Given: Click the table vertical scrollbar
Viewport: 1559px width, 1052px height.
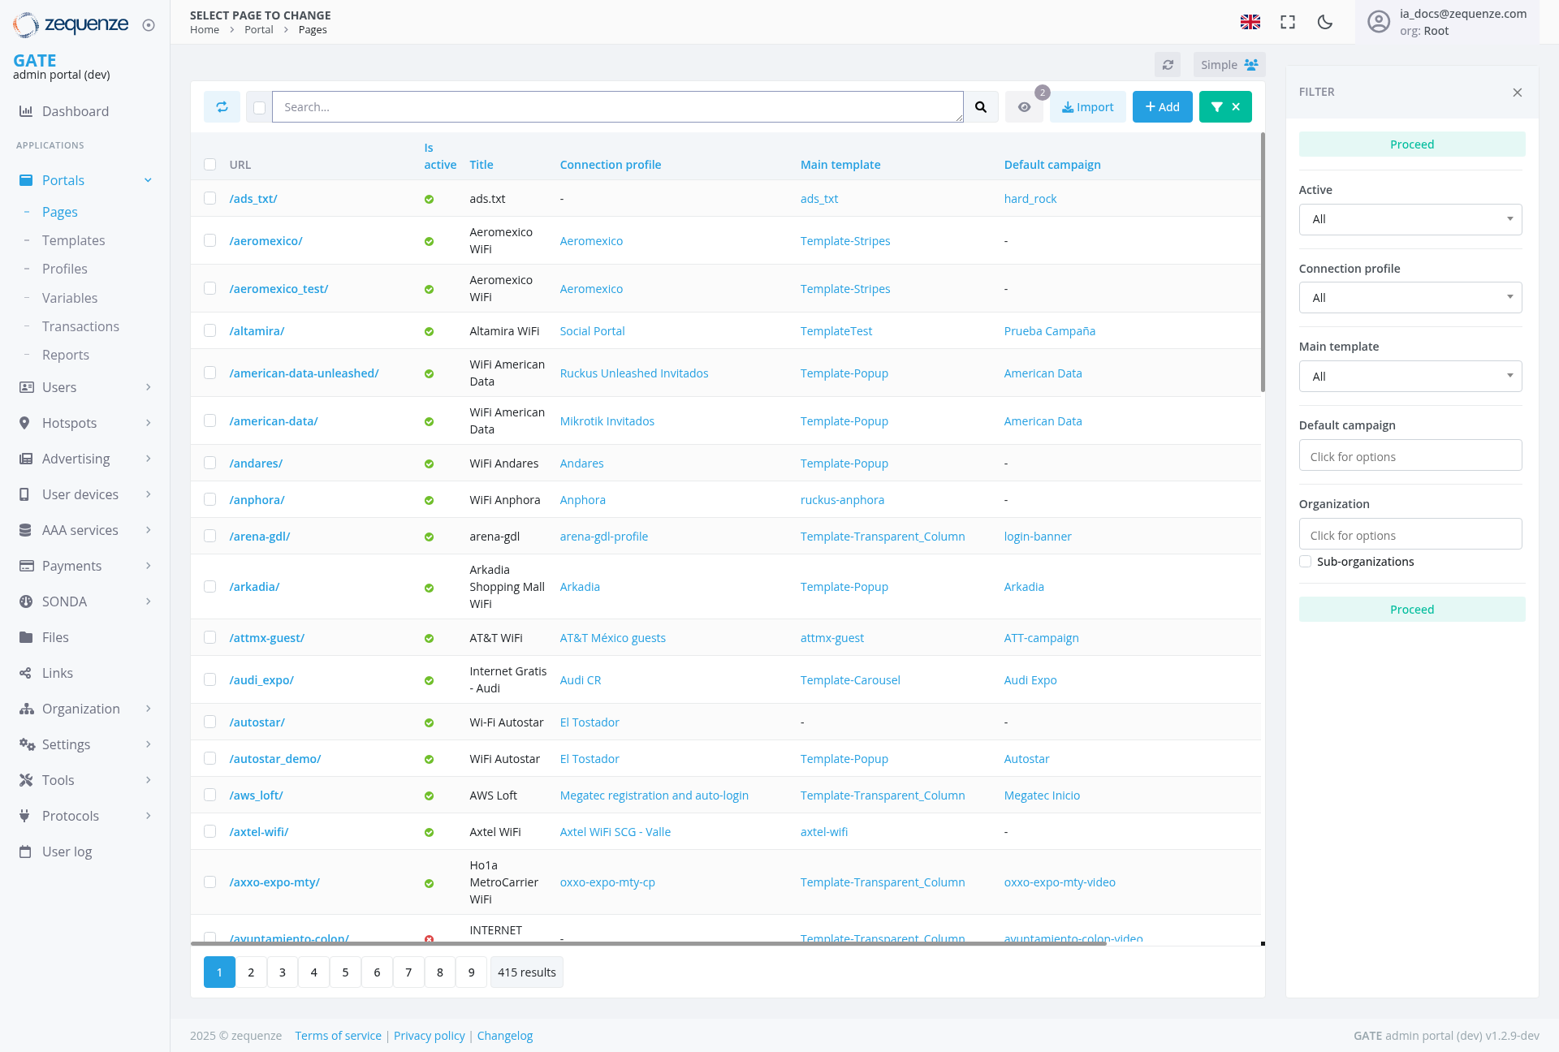Looking at the screenshot, I should pyautogui.click(x=1263, y=262).
